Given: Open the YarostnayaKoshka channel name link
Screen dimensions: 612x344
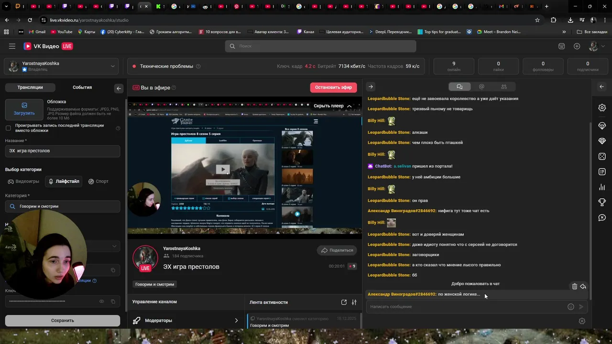Looking at the screenshot, I should [182, 248].
